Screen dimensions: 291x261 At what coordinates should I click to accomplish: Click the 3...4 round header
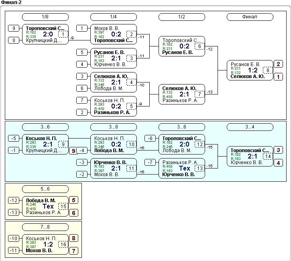pyautogui.click(x=250, y=127)
